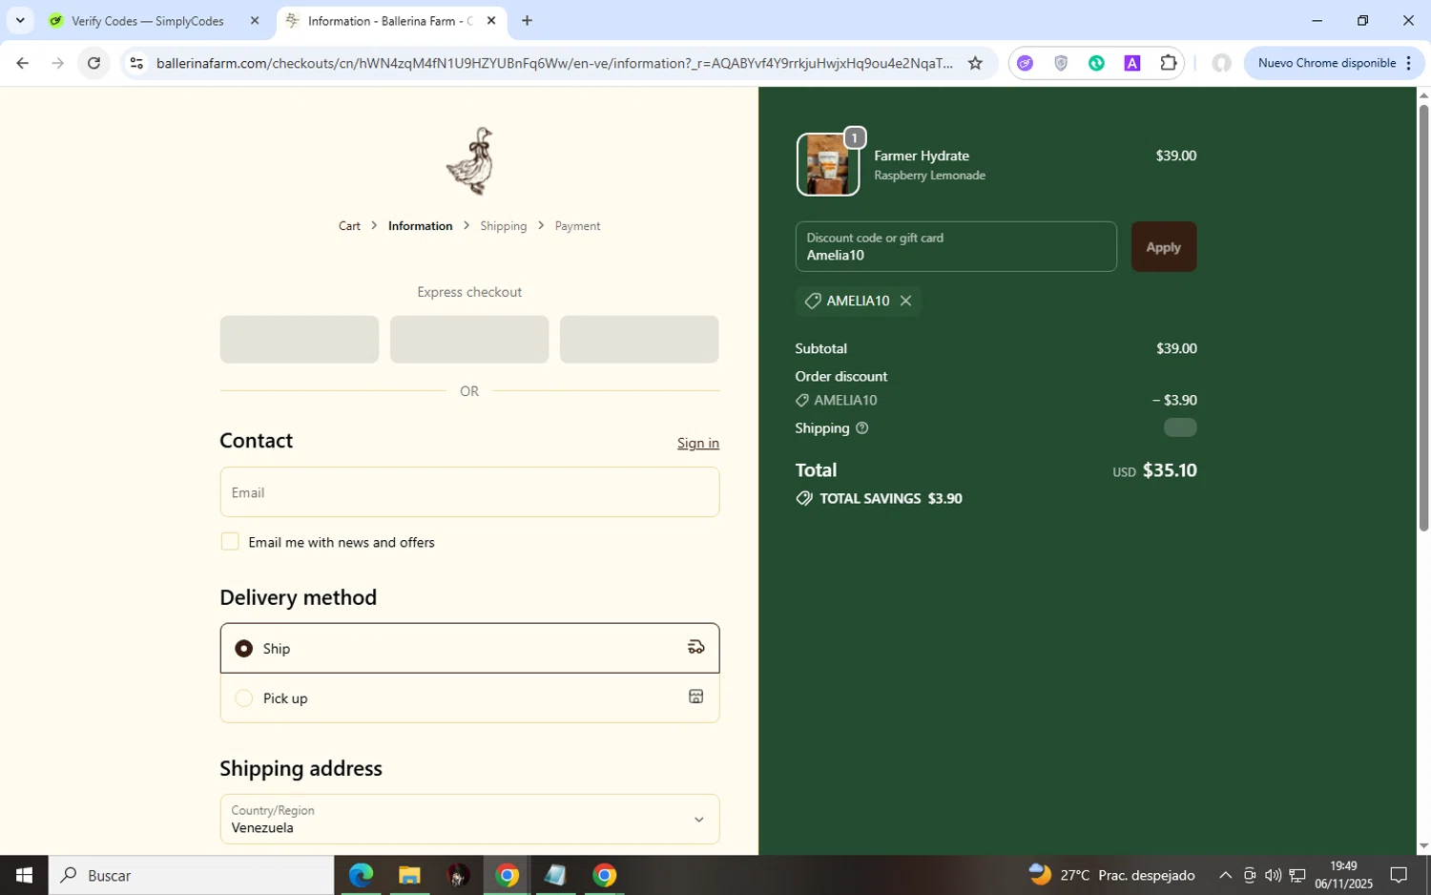Bookmark this page with the star icon
The height and width of the screenshot is (895, 1431).
975,63
